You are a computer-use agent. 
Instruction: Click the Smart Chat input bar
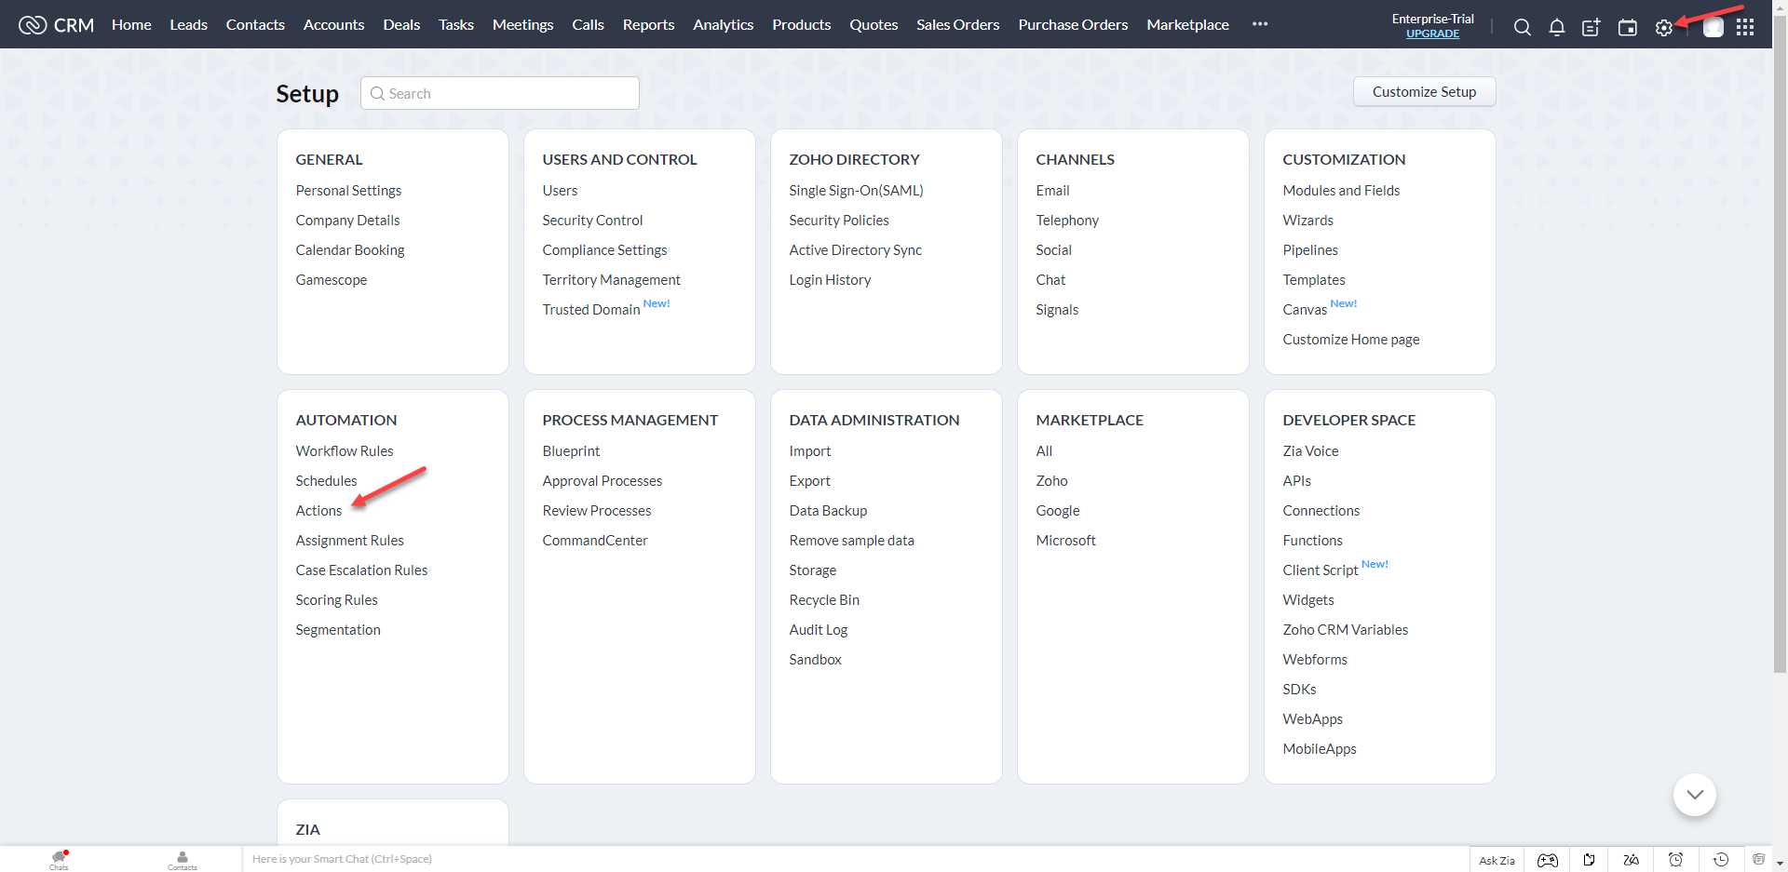pyautogui.click(x=855, y=859)
